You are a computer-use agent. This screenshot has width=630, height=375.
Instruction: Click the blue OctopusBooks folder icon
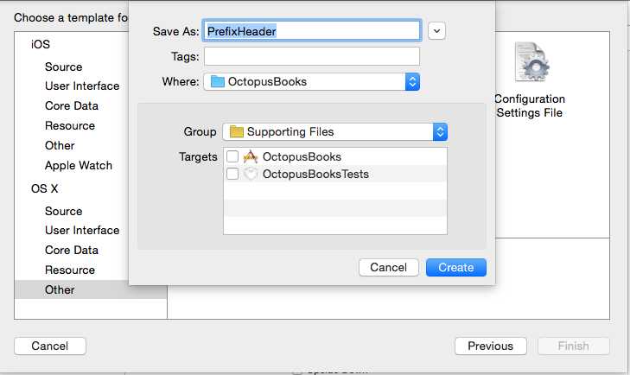pos(218,81)
